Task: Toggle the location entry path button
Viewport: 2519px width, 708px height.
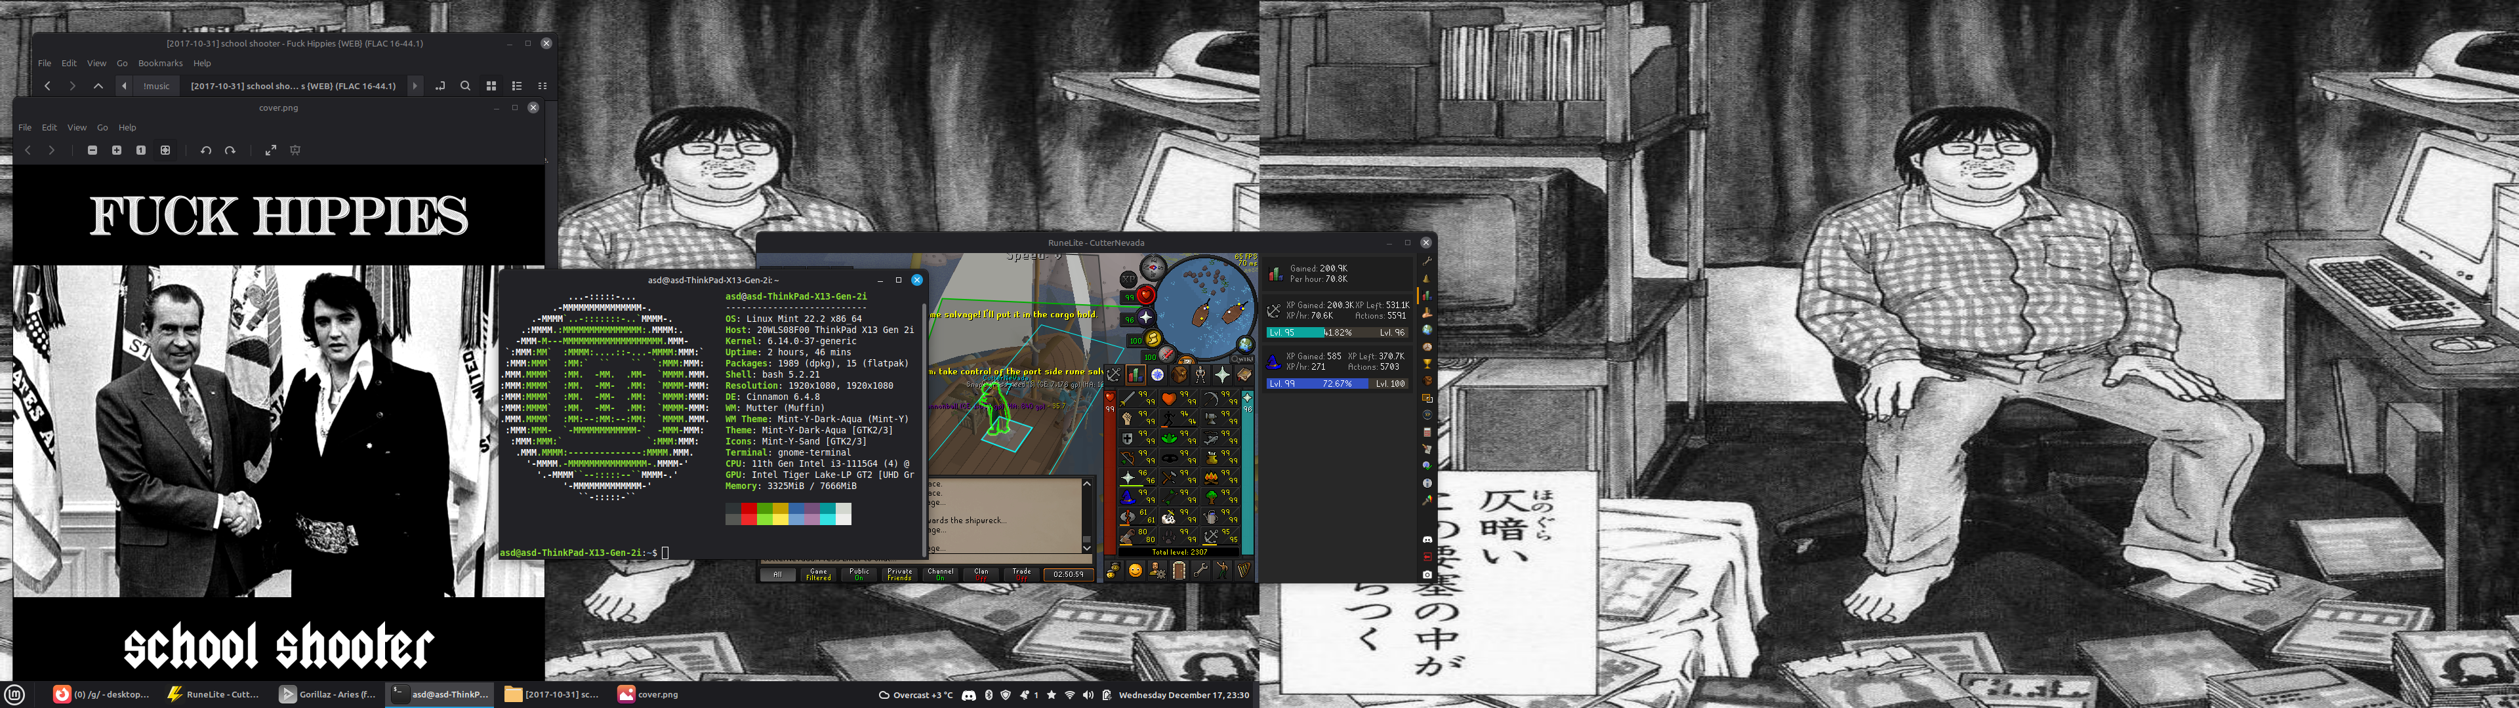Action: point(440,86)
